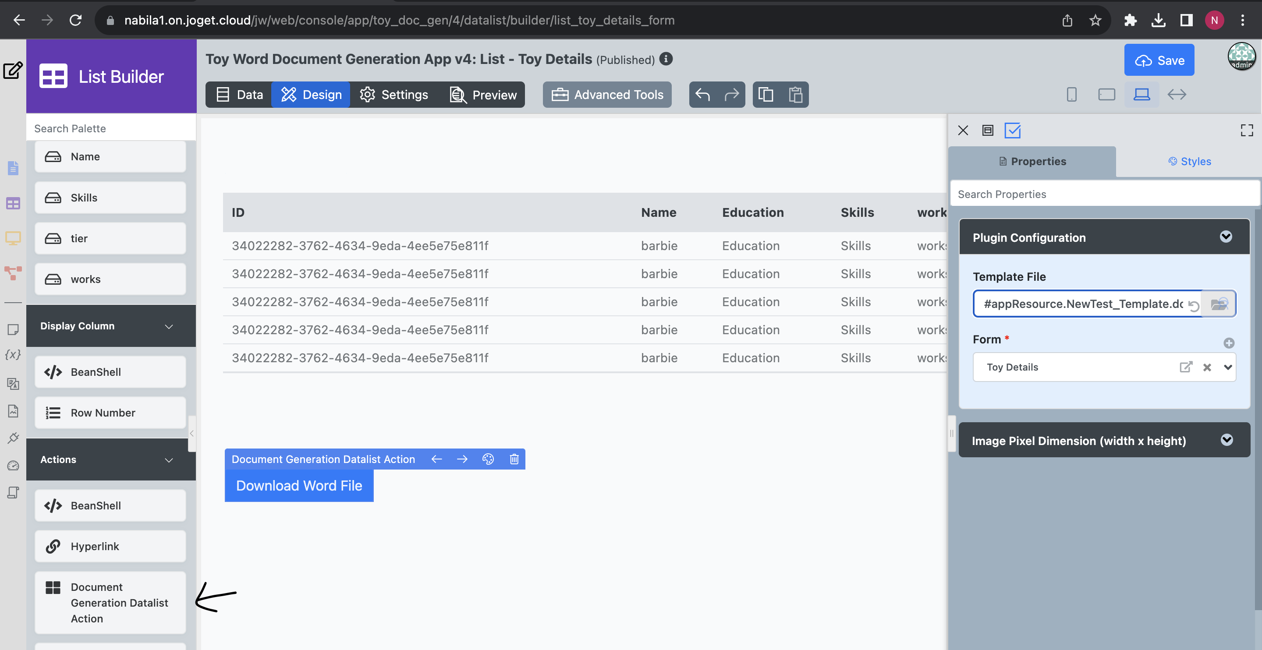Toggle the blue check icon in properties panel

pos(1013,130)
